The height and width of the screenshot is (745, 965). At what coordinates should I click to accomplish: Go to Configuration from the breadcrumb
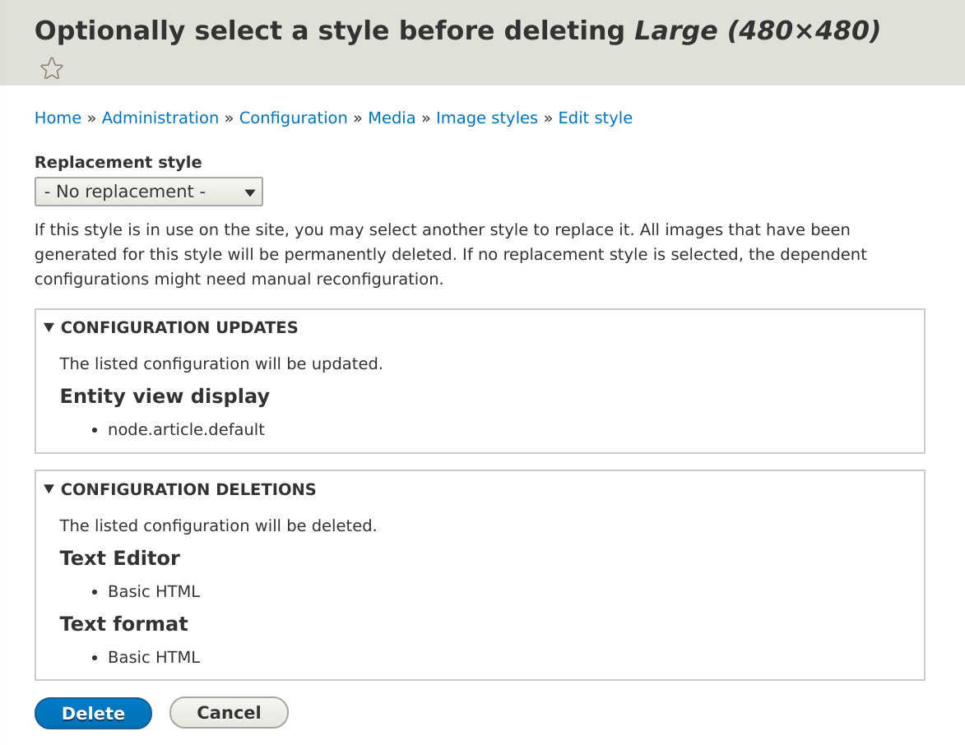point(293,118)
